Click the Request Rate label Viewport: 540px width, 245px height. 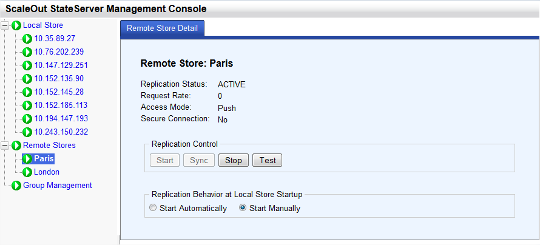coord(166,96)
